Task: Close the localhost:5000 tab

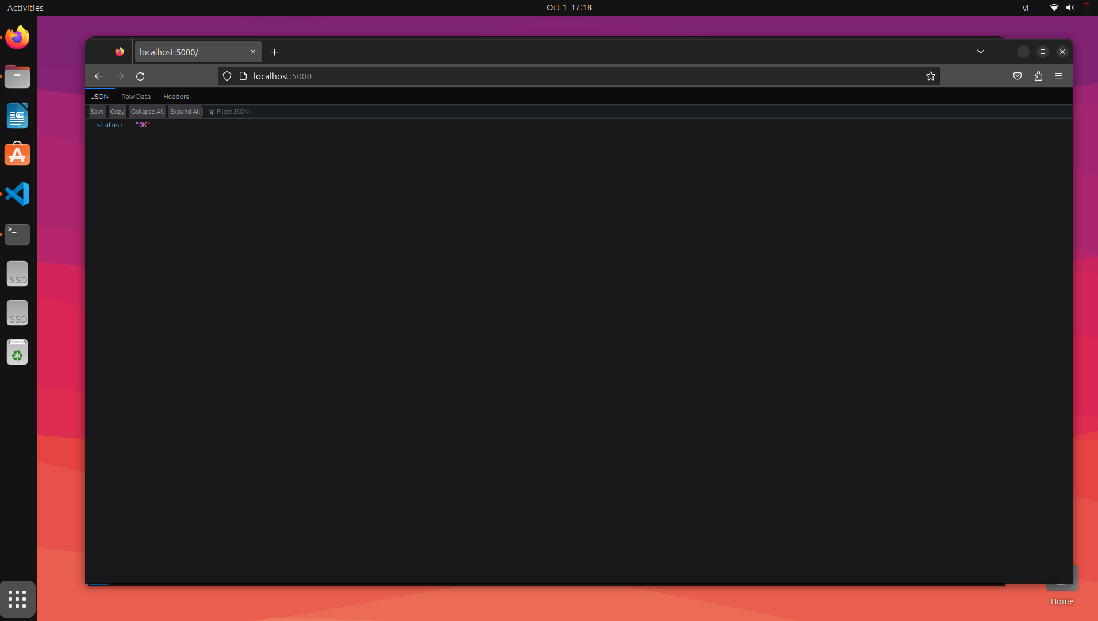Action: coord(253,52)
